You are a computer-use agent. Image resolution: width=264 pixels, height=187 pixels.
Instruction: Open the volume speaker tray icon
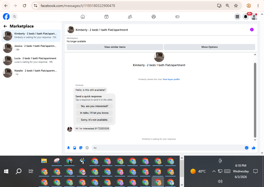click(x=220, y=181)
